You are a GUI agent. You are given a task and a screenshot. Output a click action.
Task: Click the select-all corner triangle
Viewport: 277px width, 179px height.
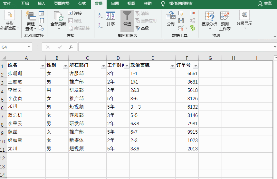coord(4,58)
